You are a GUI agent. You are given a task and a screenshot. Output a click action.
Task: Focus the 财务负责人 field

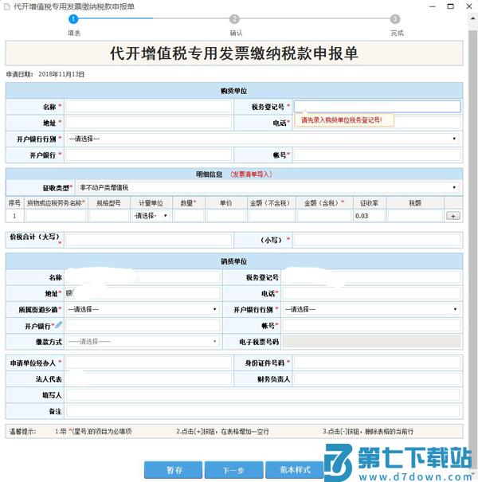377,379
